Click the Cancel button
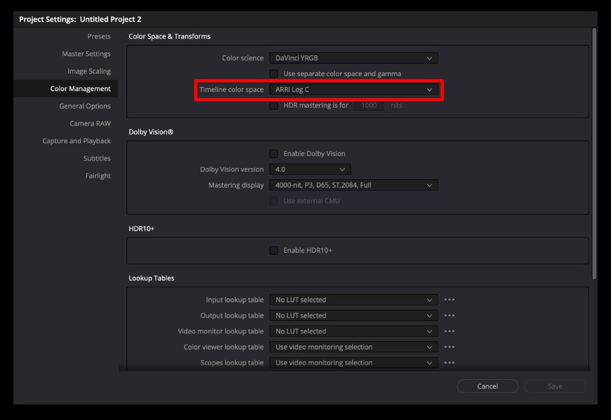This screenshot has width=611, height=420. (487, 386)
